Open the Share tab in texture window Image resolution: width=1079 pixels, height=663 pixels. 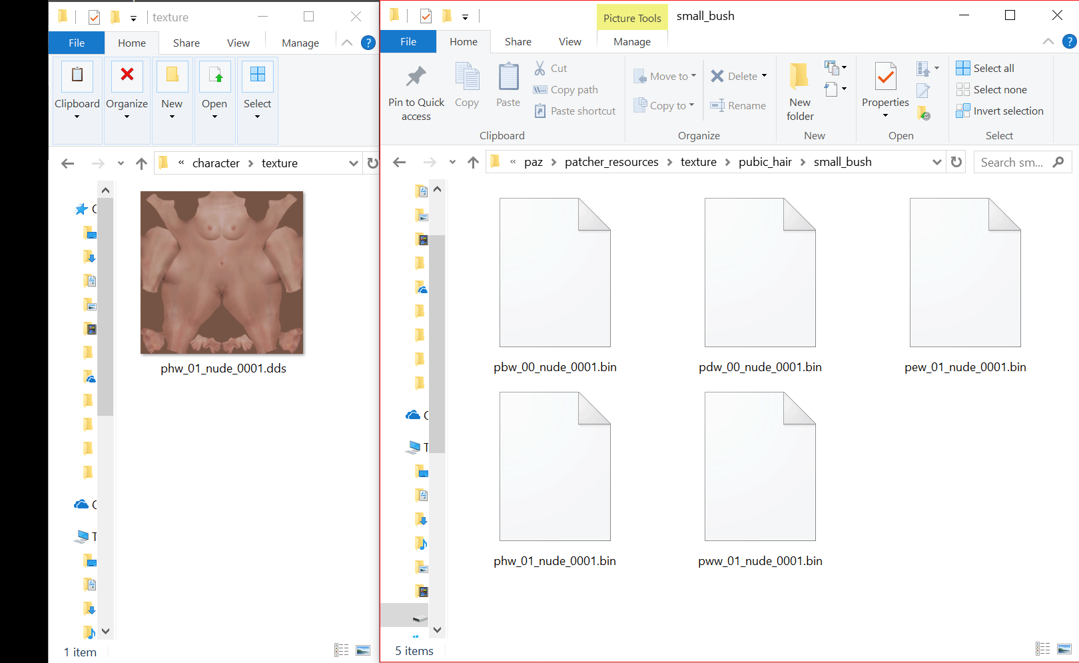[186, 43]
